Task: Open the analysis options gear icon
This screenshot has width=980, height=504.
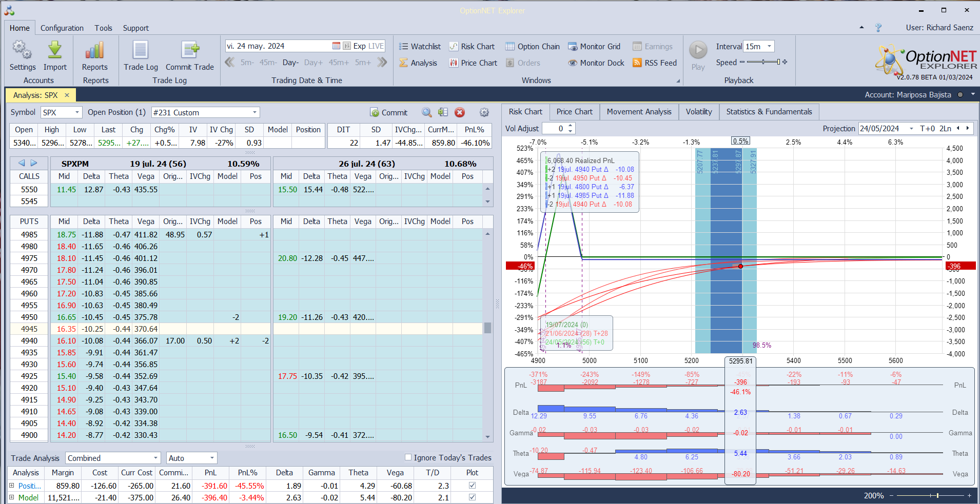Action: pyautogui.click(x=484, y=112)
